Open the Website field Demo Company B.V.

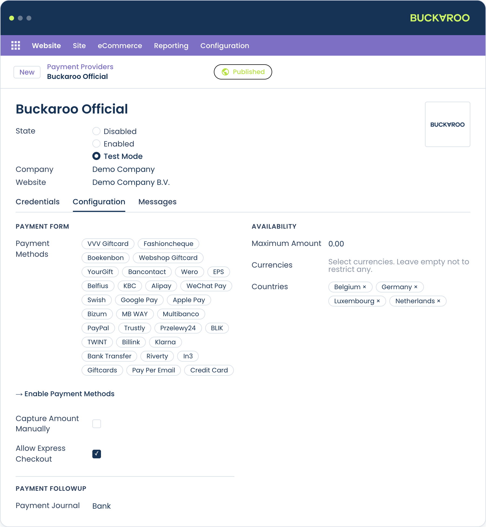pyautogui.click(x=131, y=182)
